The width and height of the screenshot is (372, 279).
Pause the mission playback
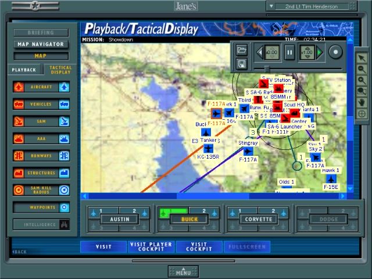tap(289, 53)
